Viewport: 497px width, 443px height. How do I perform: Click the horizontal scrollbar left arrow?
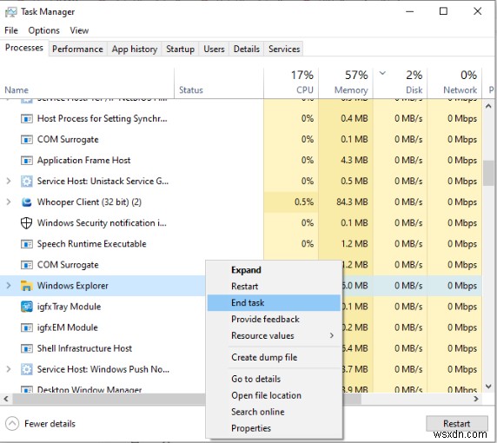pyautogui.click(x=6, y=399)
